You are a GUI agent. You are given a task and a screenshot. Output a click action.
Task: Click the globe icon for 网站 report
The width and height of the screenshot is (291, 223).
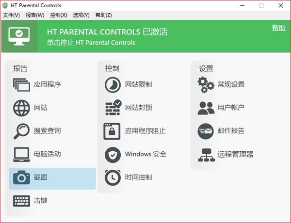coord(21,108)
